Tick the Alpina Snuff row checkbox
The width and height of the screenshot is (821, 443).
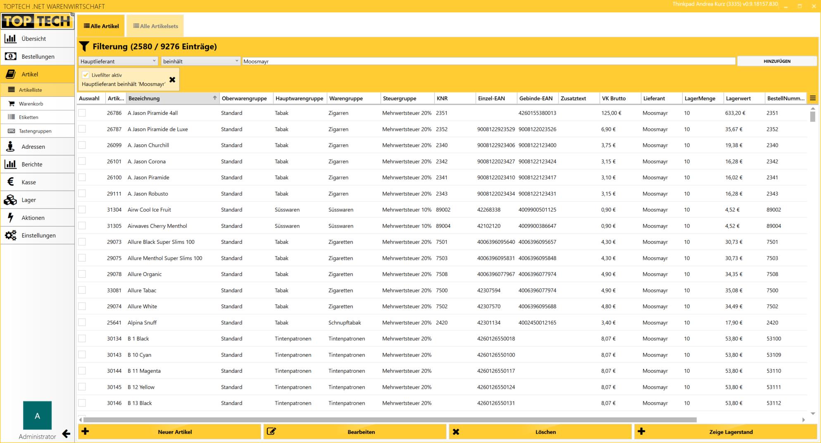[x=82, y=322]
